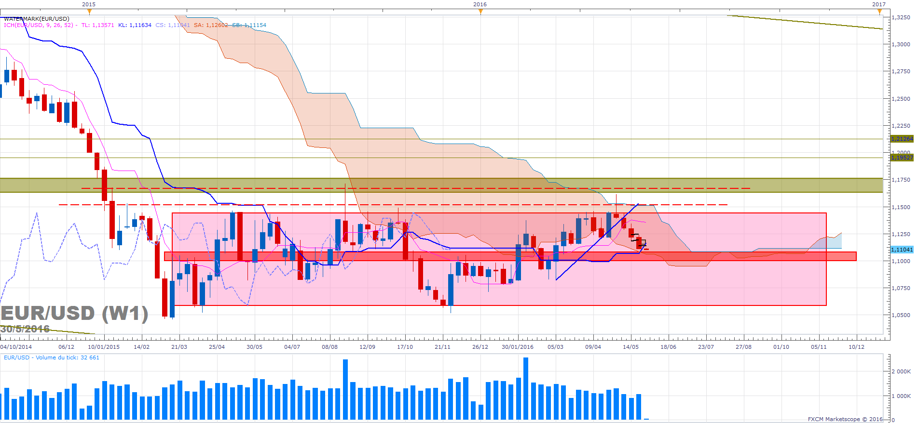Click the EUR/USD (W1) chart title
Image resolution: width=918 pixels, height=423 pixels.
pos(74,314)
